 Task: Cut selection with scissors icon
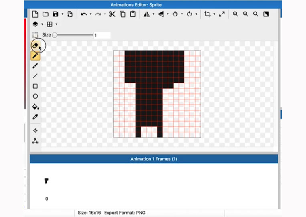(112, 14)
